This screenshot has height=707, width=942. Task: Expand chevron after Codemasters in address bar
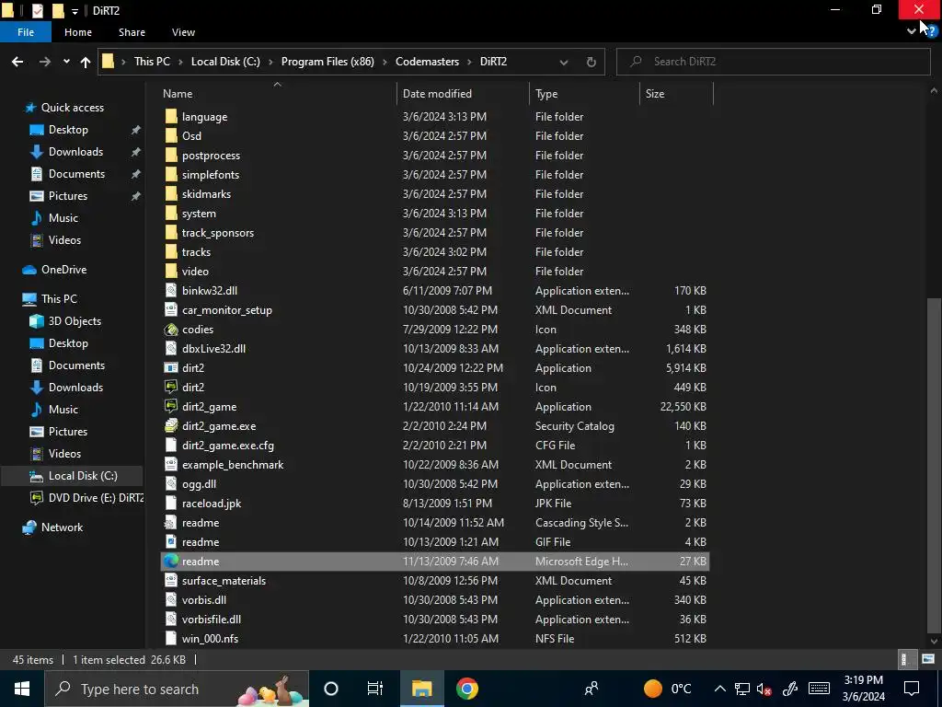(469, 62)
